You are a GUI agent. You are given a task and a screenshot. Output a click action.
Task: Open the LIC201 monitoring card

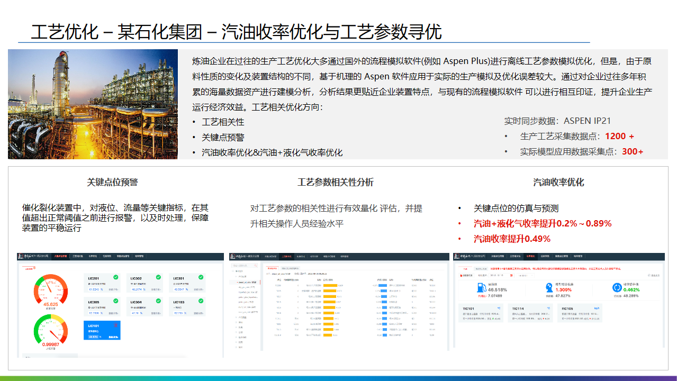[102, 283]
